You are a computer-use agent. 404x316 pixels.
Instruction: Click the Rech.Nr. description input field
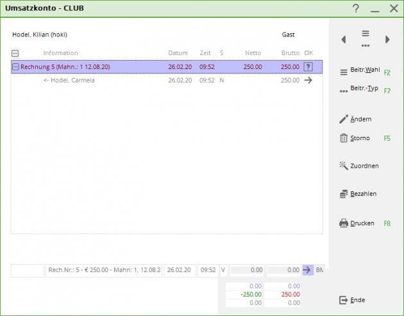coord(104,271)
